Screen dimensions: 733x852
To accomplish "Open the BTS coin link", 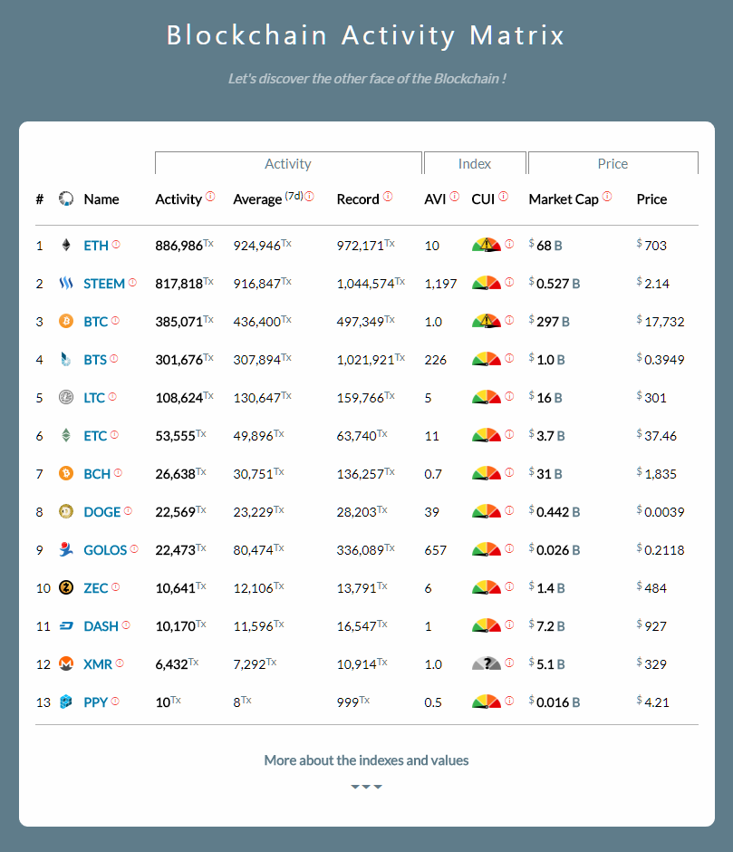I will pos(95,360).
